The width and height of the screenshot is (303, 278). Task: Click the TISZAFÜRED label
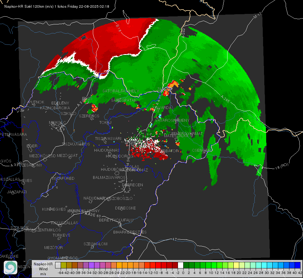tap(63, 179)
